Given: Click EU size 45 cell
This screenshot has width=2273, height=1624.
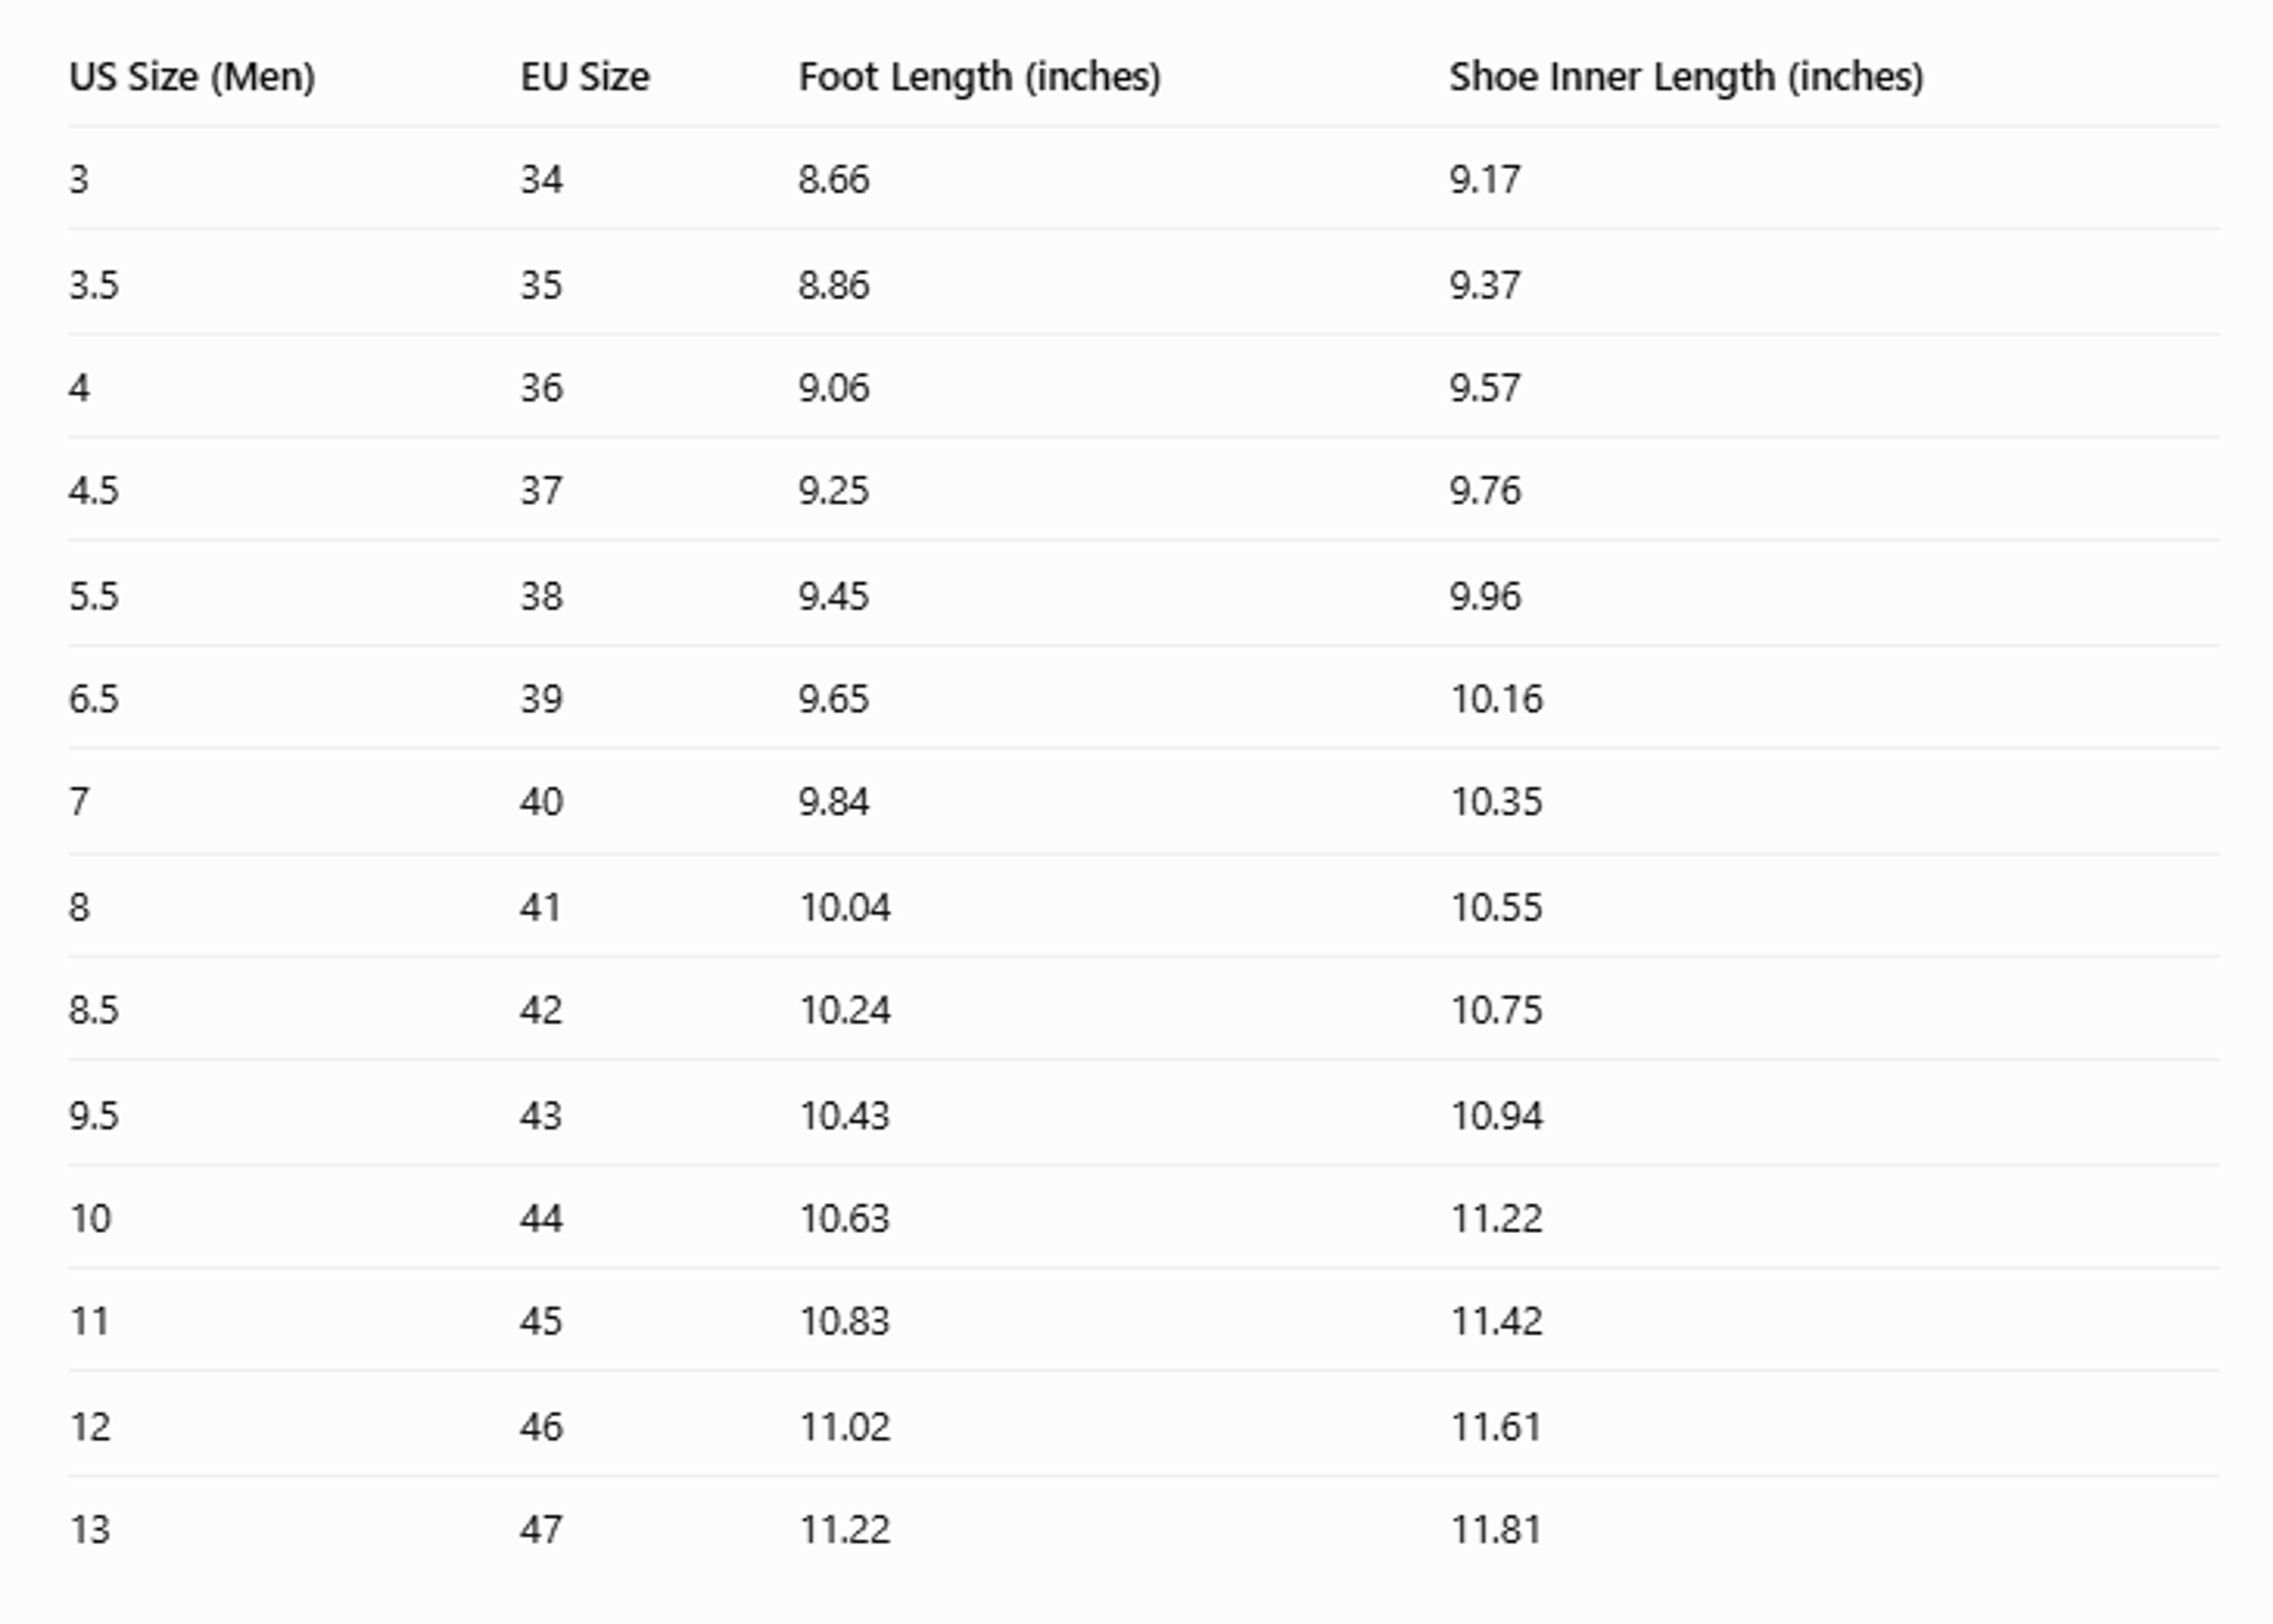Looking at the screenshot, I should click(x=541, y=1321).
